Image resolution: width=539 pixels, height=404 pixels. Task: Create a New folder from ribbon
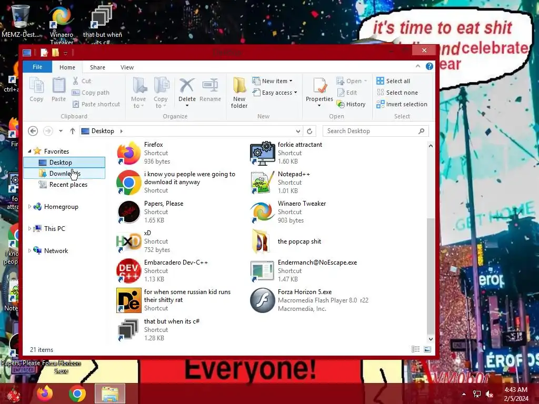tap(239, 93)
